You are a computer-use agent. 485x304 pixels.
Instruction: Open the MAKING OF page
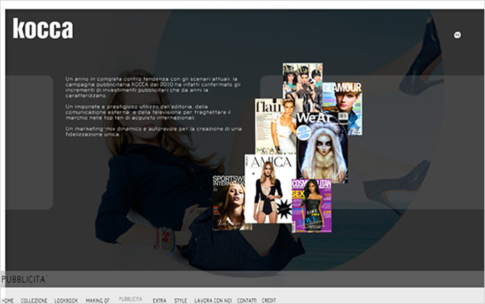(98, 300)
